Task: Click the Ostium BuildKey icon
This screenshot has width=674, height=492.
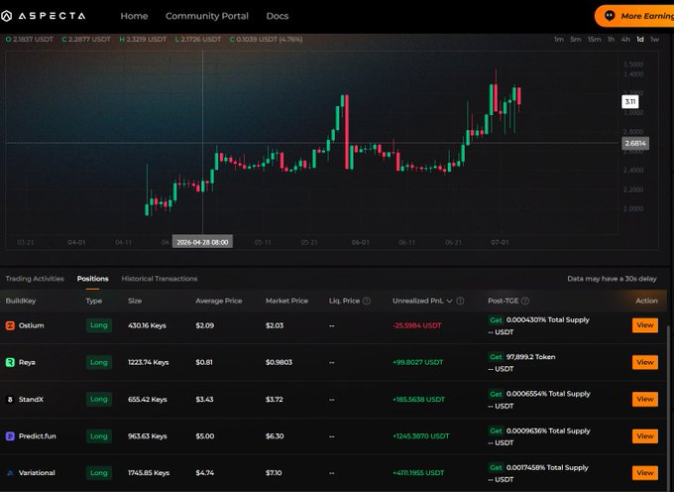Action: (x=10, y=325)
